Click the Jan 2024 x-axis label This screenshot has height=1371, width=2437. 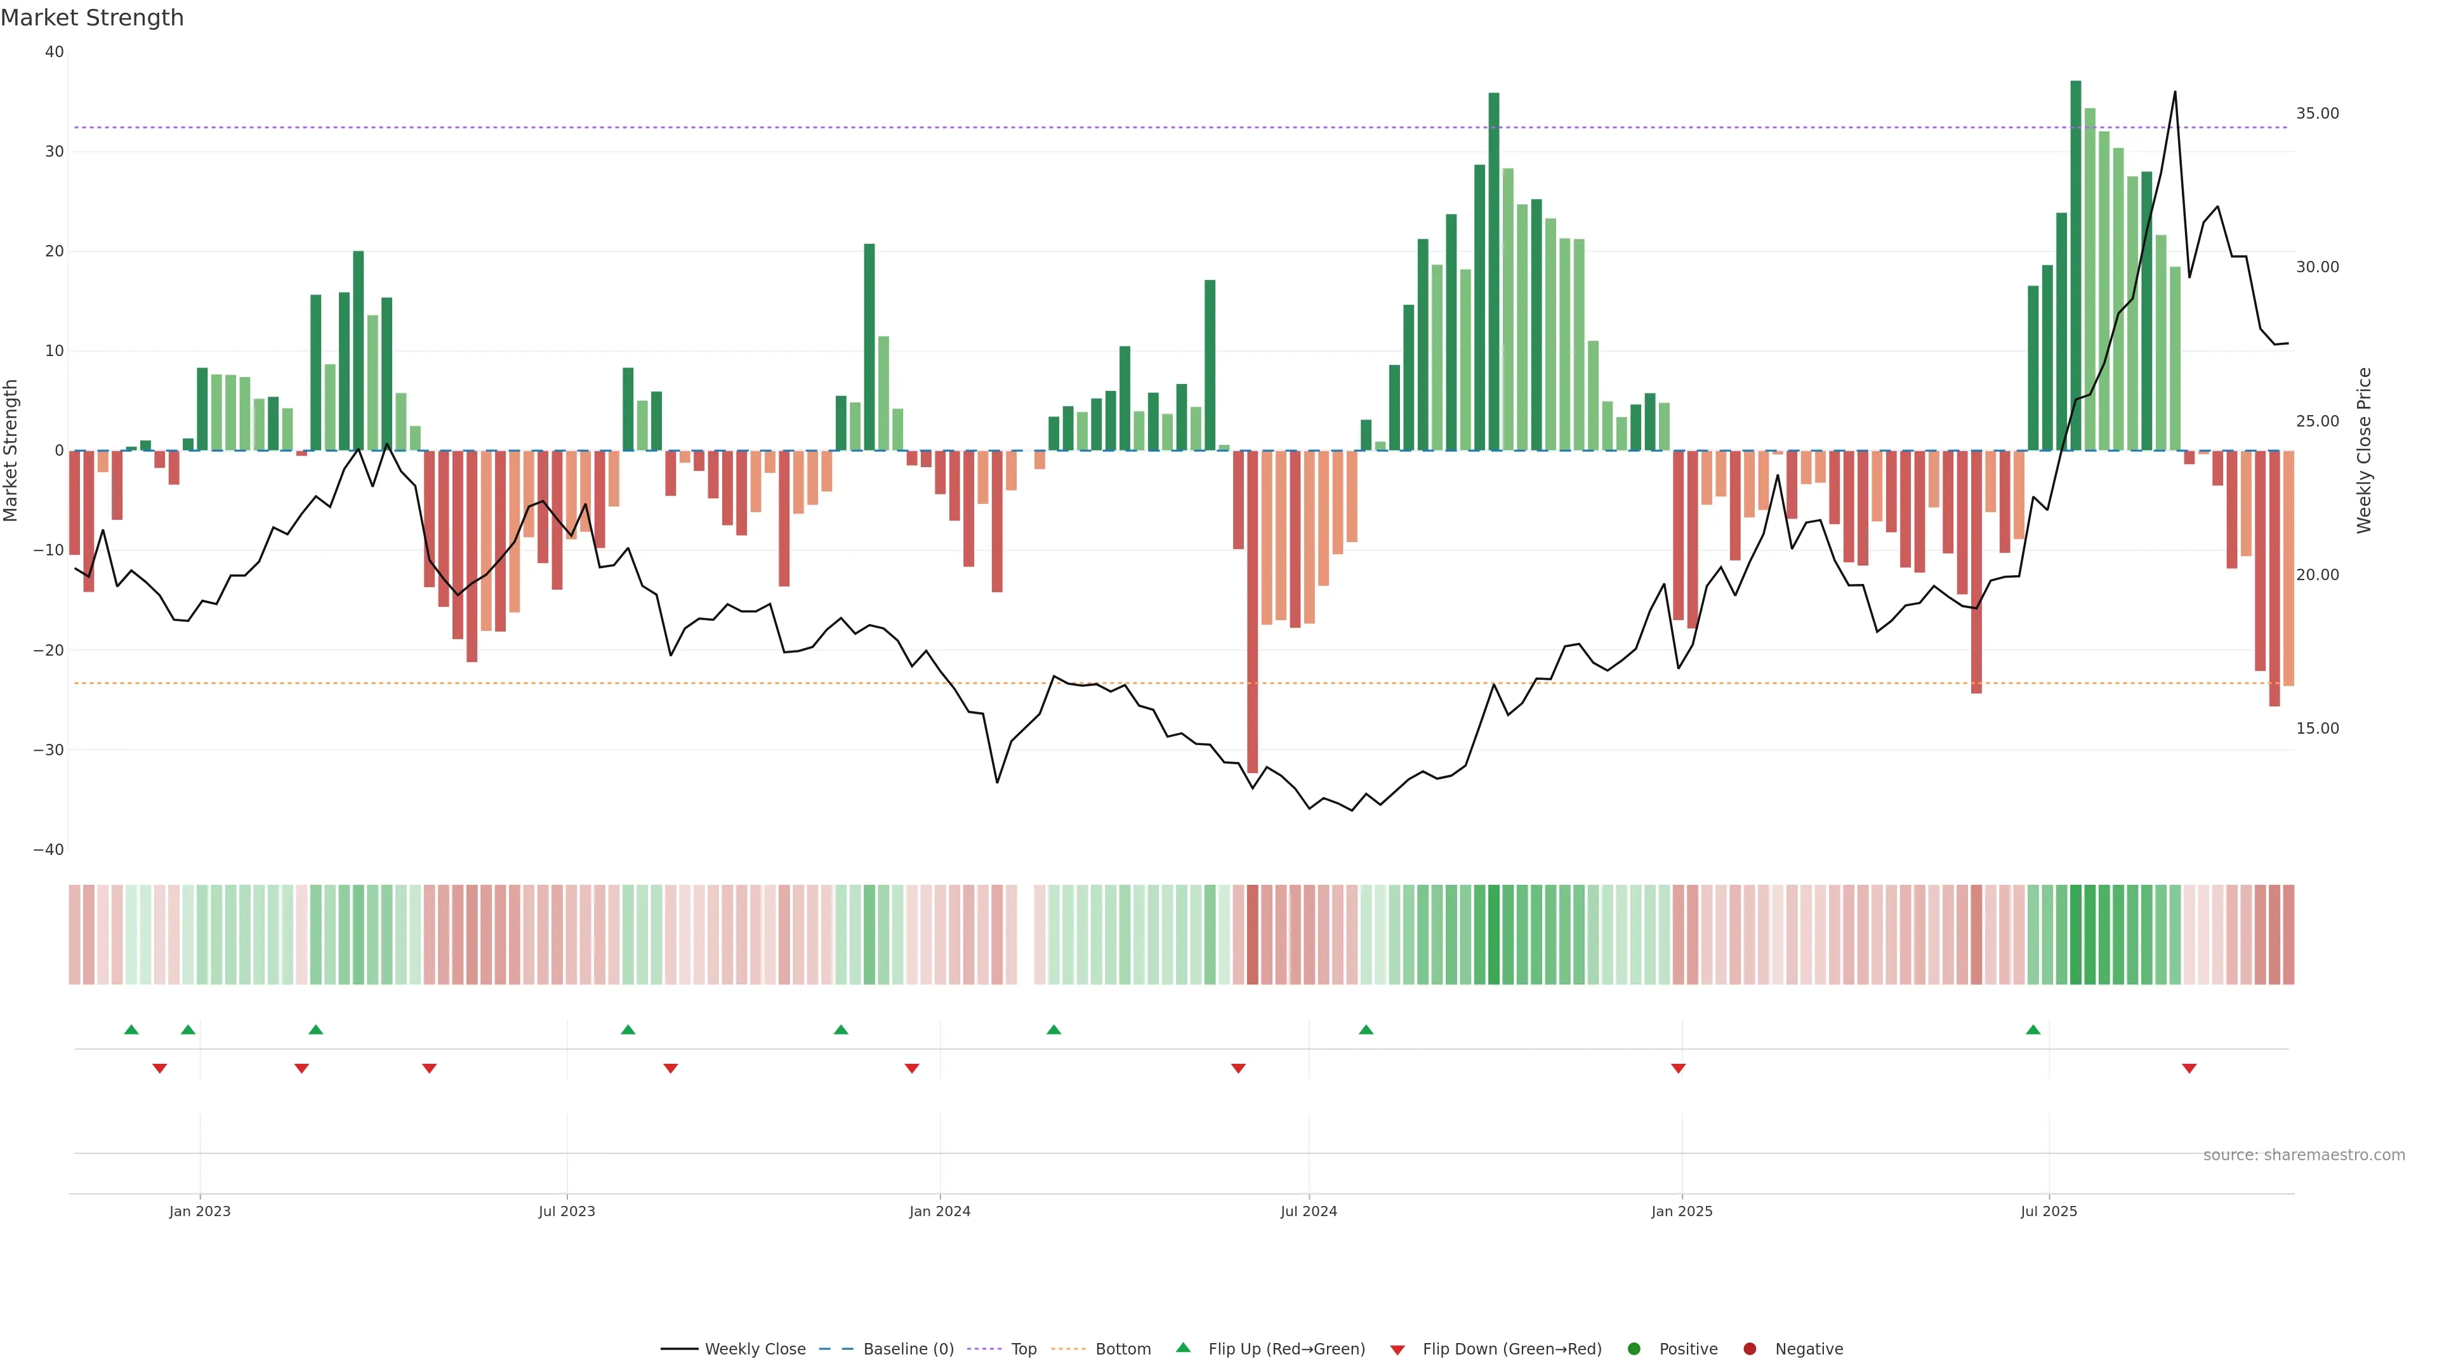tap(939, 1211)
